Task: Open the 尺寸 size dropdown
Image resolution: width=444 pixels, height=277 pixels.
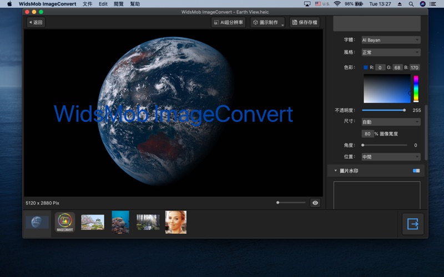Action: click(391, 122)
